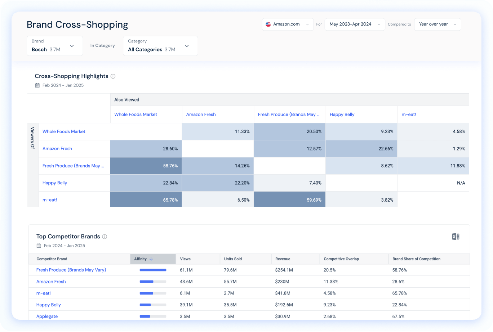Click Amazon Fresh in the competitor table
The image size is (493, 332).
pyautogui.click(x=51, y=282)
